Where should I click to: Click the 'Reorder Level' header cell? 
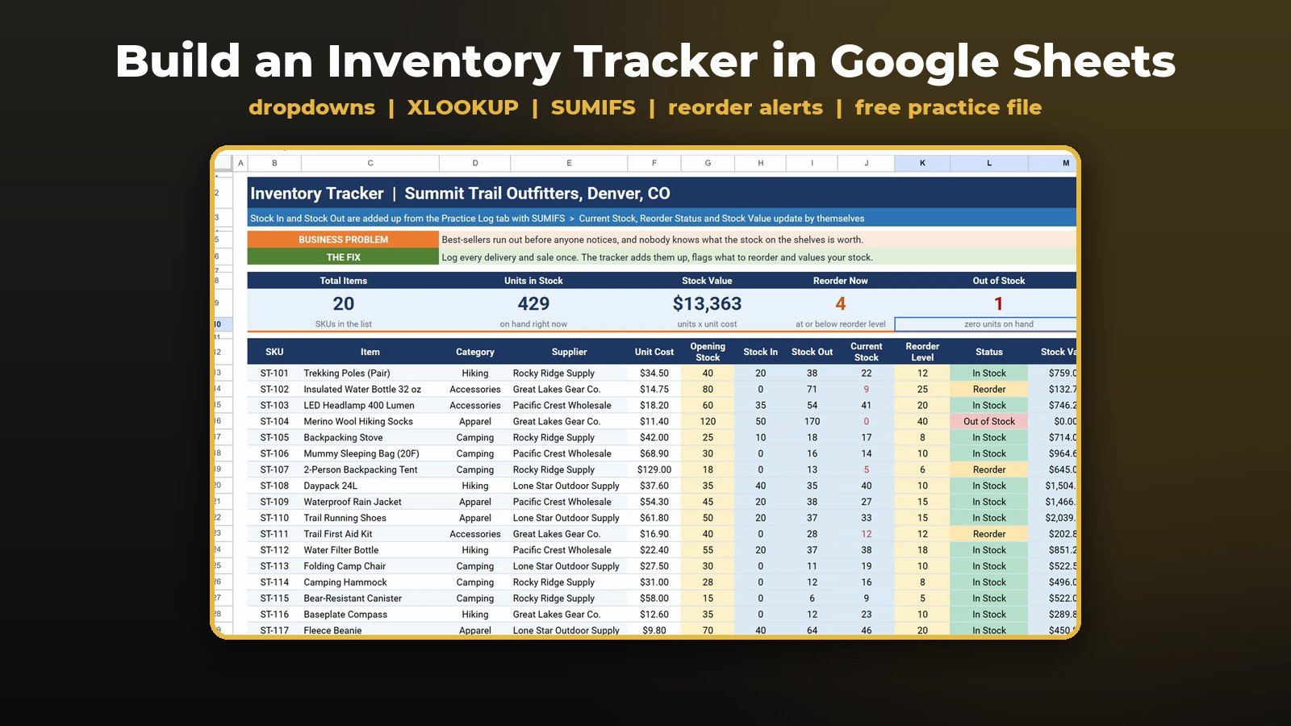tap(922, 352)
